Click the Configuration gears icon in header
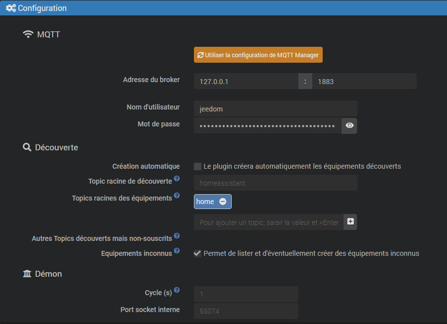This screenshot has height=324, width=447. pos(10,8)
